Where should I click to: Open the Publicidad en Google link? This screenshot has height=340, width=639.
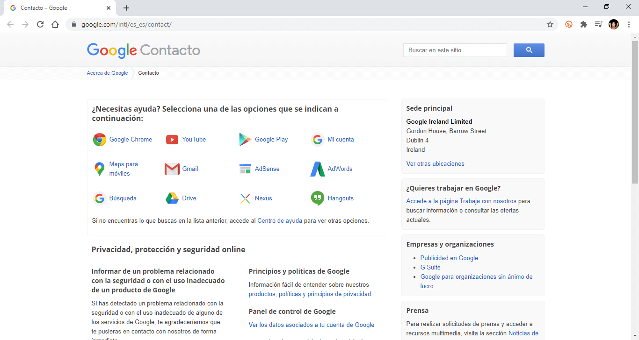(449, 258)
